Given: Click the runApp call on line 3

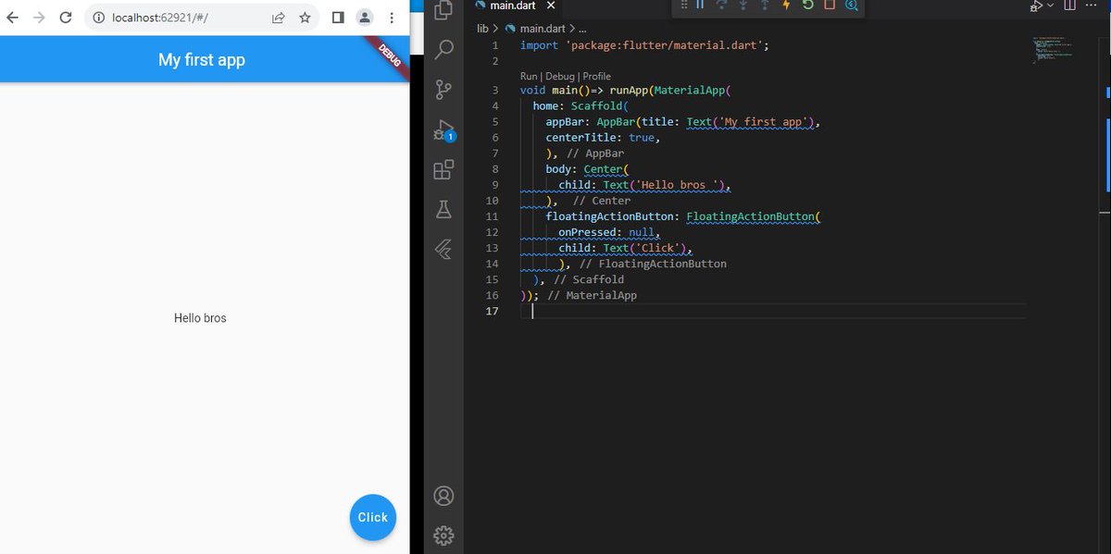Looking at the screenshot, I should tap(630, 91).
